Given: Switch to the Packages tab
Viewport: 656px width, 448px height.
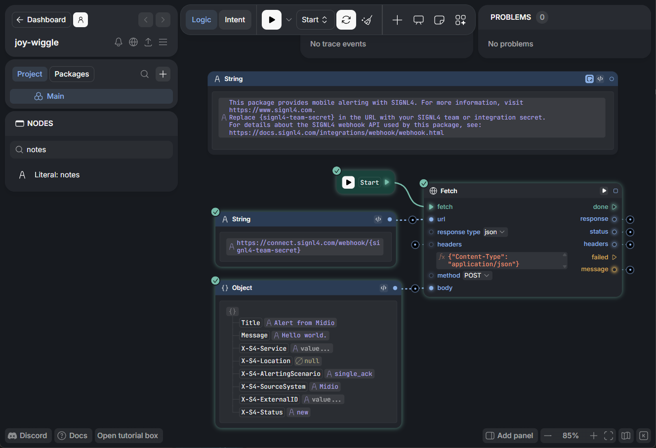Looking at the screenshot, I should click(x=72, y=74).
